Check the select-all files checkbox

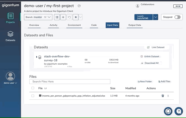[33, 88]
